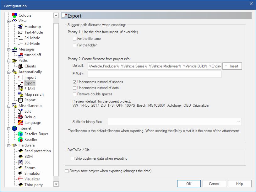This screenshot has width=256, height=192.
Task: Click the Clients hat icon
Action: click(x=20, y=66)
